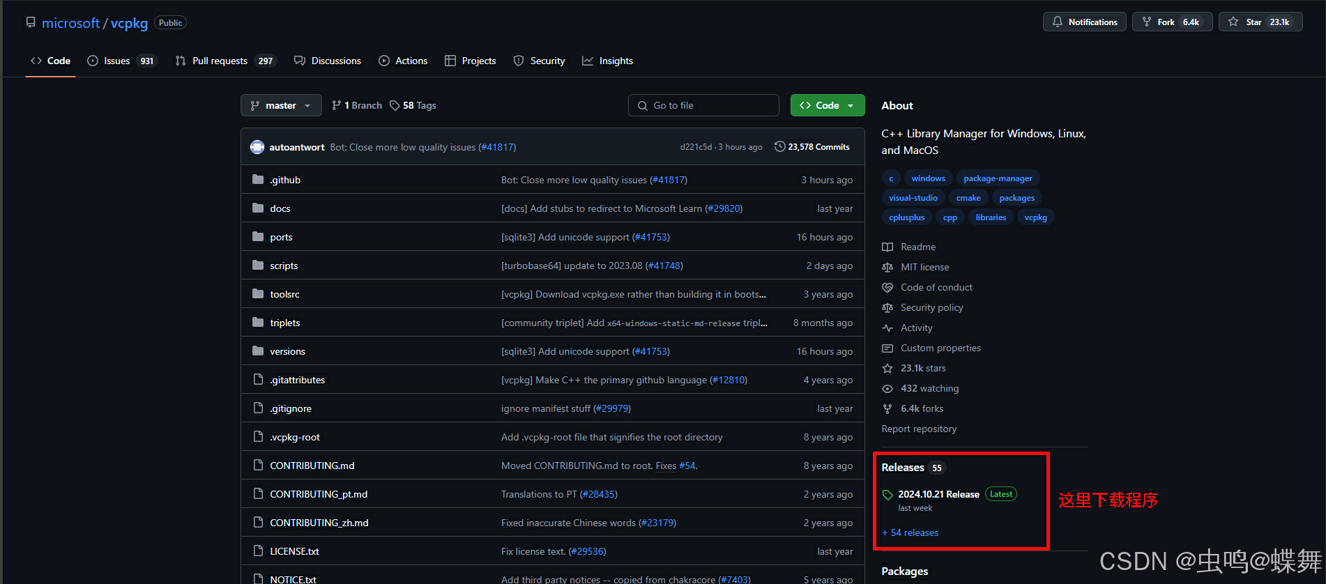Click the commits history clock icon
Screen dimensions: 1326x584
click(x=779, y=146)
